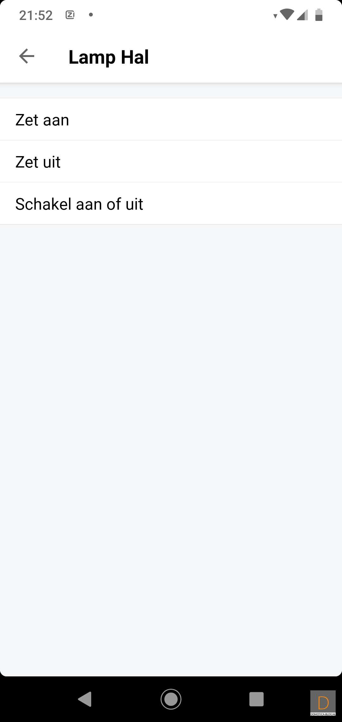Screen dimensions: 342x722
Task: Tap the 21:52 clock in status bar
Action: pos(36,15)
